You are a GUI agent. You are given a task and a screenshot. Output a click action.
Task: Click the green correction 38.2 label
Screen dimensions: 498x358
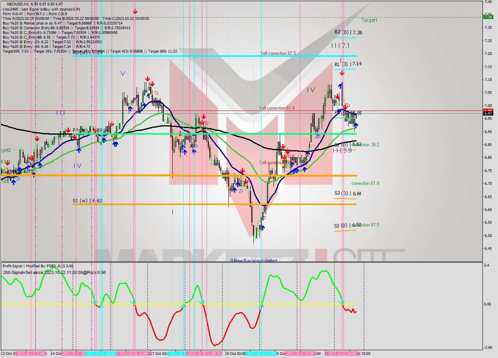365,145
